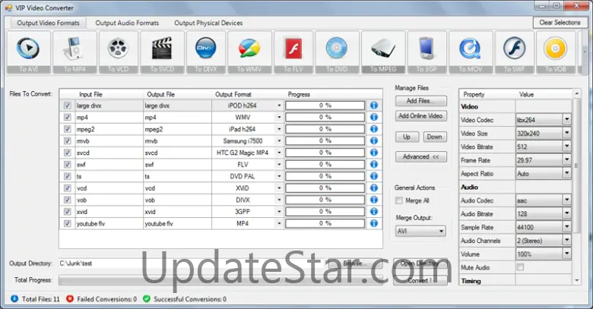Expand the Merge Output AVI combo box

420,231
